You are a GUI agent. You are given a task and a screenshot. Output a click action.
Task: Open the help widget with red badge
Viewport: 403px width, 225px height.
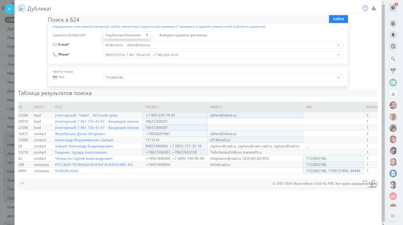(393, 8)
